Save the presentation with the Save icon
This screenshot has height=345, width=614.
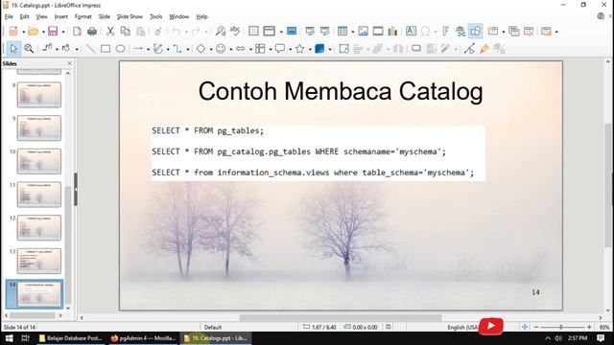click(53, 32)
